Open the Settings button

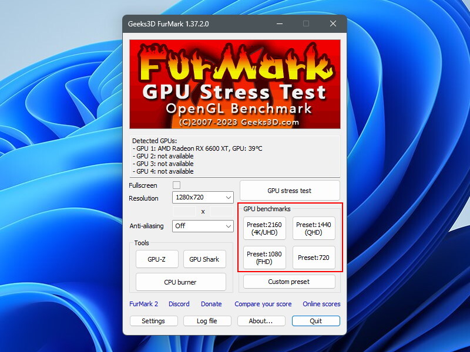pyautogui.click(x=153, y=321)
